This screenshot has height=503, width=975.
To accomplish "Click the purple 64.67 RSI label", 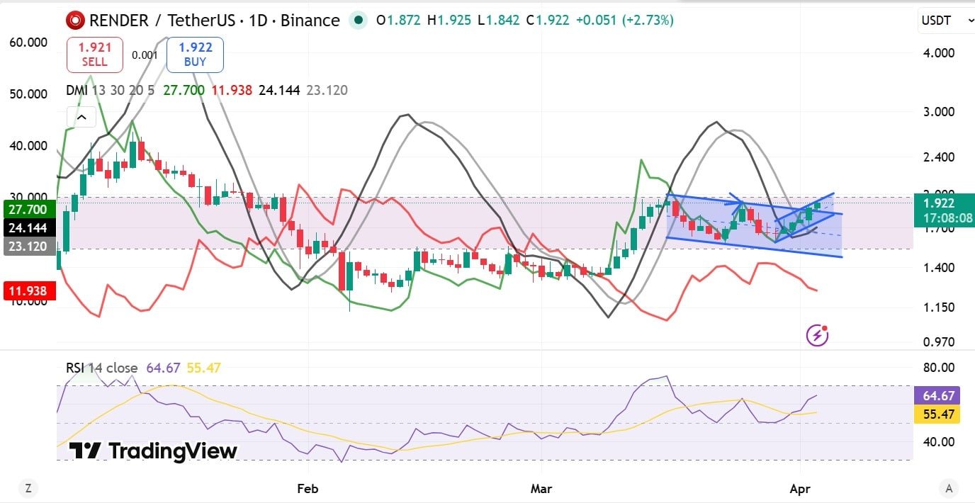I will pyautogui.click(x=935, y=395).
